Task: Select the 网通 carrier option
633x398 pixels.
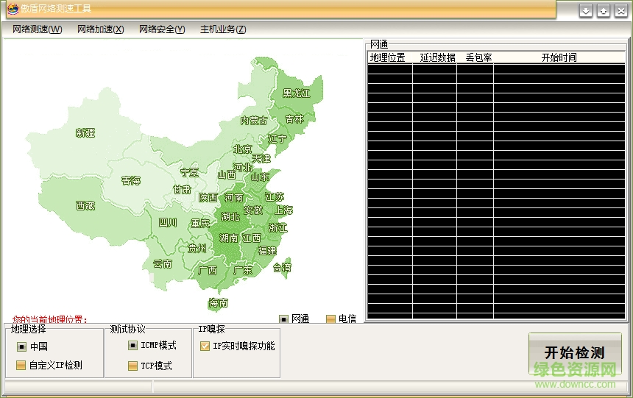Action: [284, 319]
